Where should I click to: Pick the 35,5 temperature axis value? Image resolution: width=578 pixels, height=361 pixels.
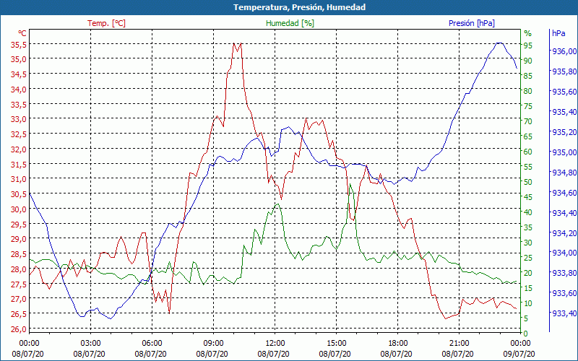[19, 44]
